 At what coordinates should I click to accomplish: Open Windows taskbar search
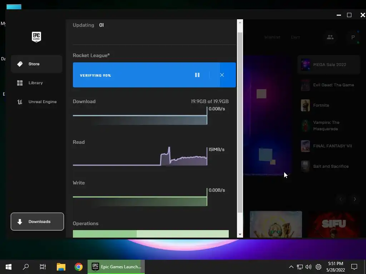point(26,267)
